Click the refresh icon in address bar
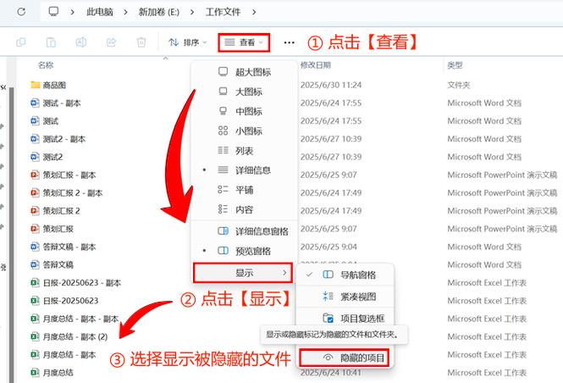The height and width of the screenshot is (383, 563). [21, 12]
